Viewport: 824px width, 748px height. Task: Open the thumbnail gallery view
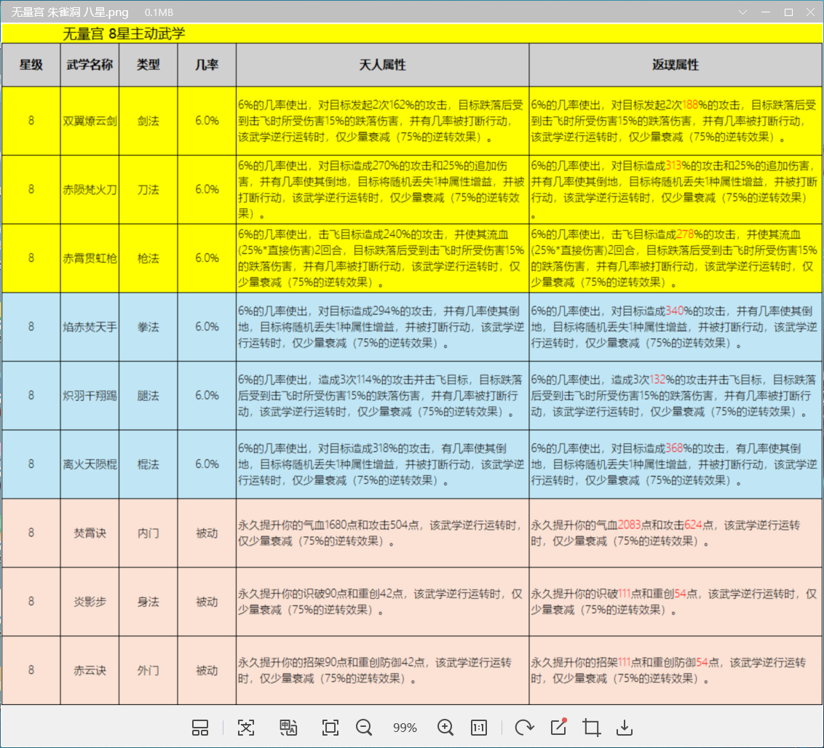(x=199, y=728)
